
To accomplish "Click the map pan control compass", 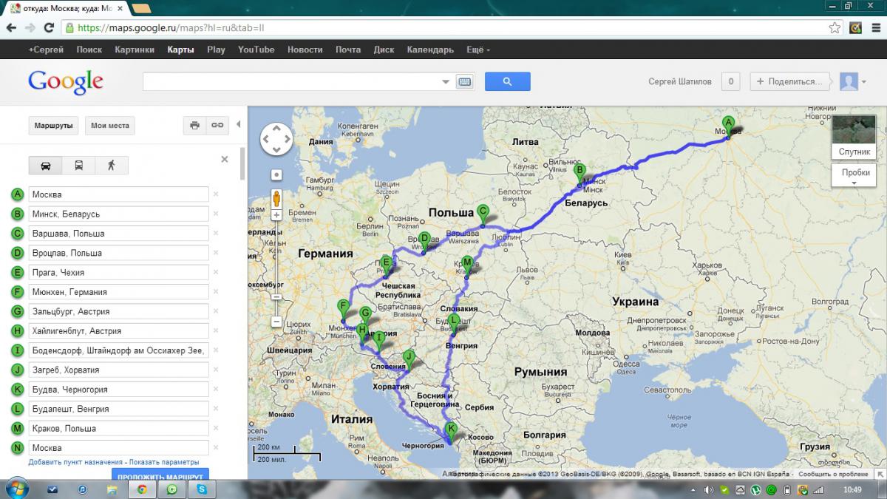I will point(276,140).
